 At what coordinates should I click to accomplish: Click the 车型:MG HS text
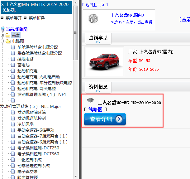(139, 60)
